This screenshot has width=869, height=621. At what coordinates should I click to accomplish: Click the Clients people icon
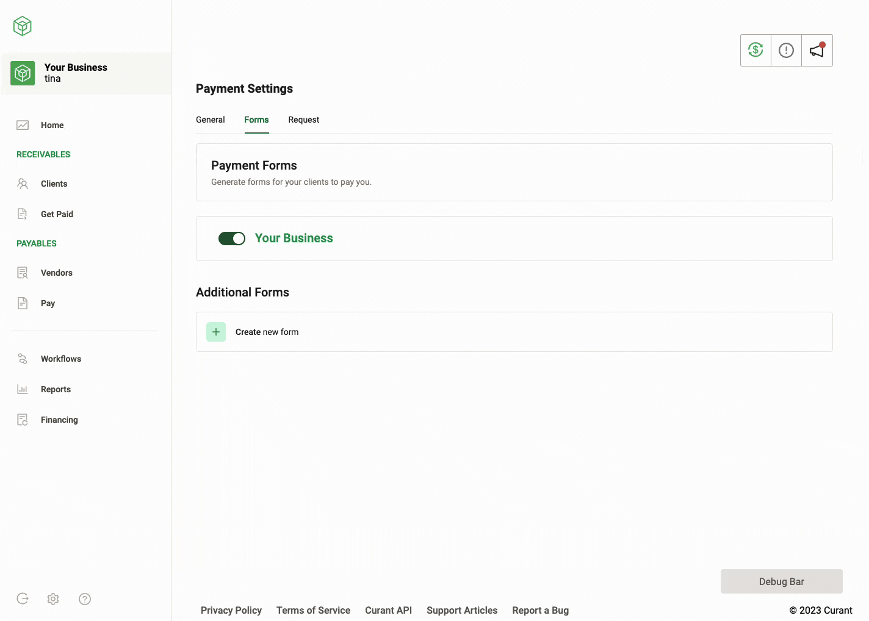coord(23,184)
